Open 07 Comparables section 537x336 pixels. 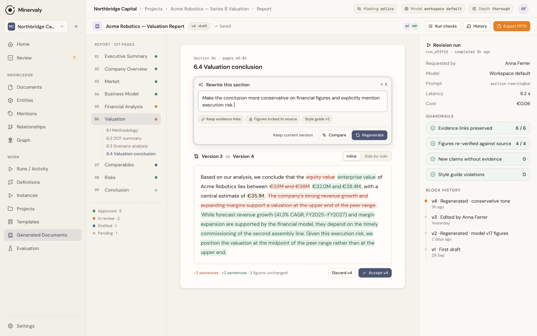tap(126, 165)
